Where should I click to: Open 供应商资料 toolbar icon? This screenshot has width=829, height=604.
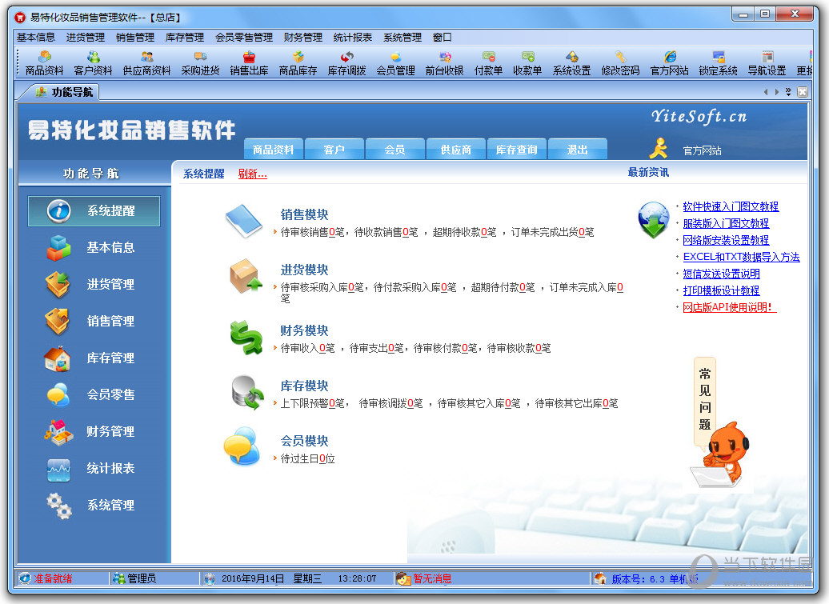(146, 63)
